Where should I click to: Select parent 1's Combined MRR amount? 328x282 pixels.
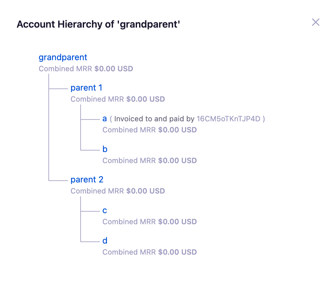146,99
